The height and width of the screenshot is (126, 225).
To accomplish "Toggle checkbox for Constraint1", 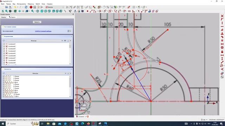I will click(4, 44).
